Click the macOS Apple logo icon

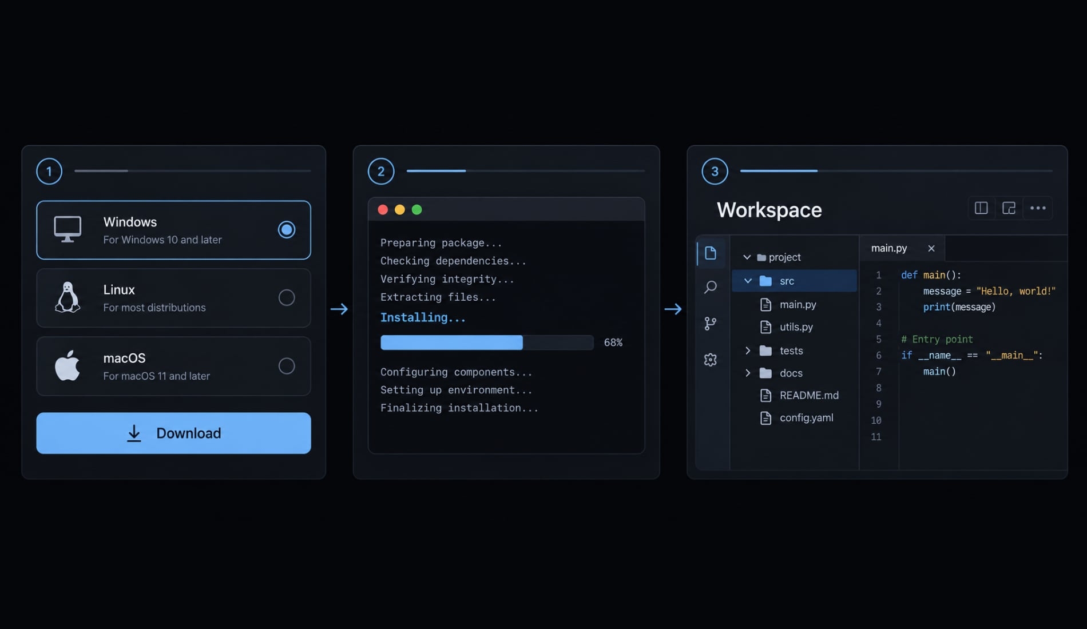click(68, 365)
